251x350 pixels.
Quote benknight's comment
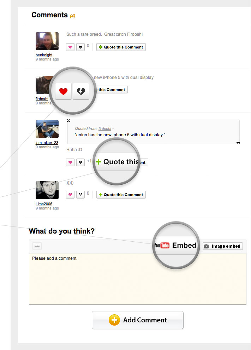121,47
